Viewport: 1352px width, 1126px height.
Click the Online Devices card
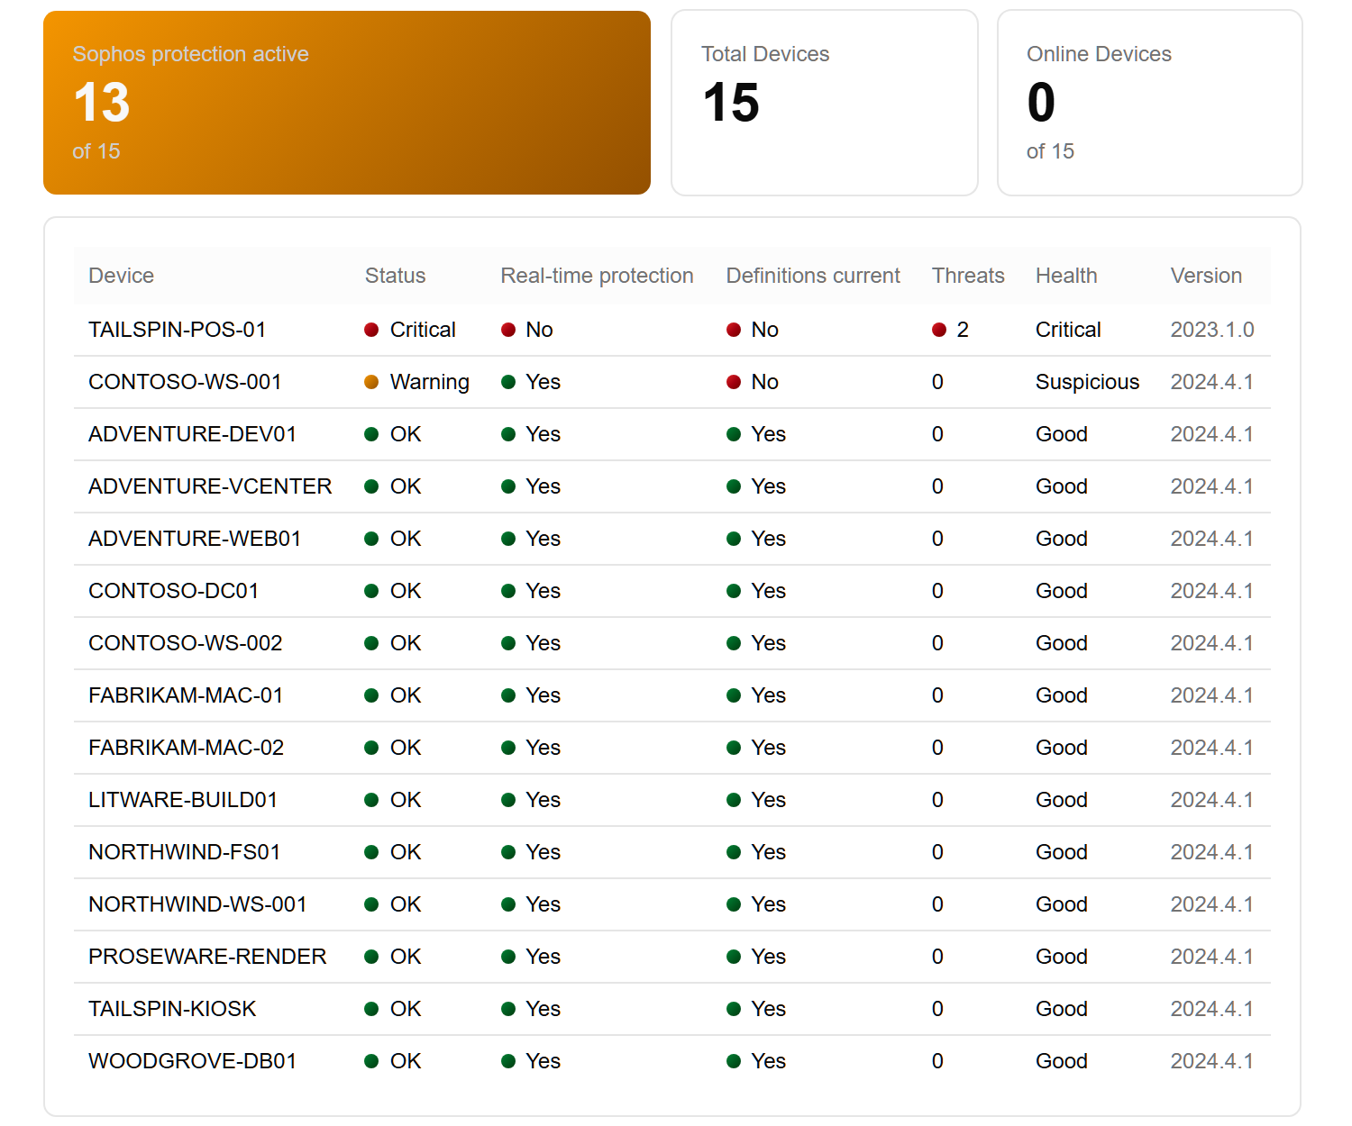(1150, 103)
